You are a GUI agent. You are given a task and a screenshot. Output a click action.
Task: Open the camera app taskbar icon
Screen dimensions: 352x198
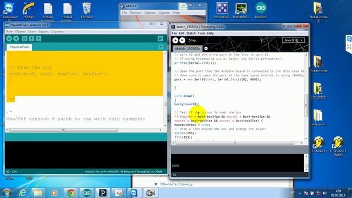pyautogui.click(x=150, y=193)
